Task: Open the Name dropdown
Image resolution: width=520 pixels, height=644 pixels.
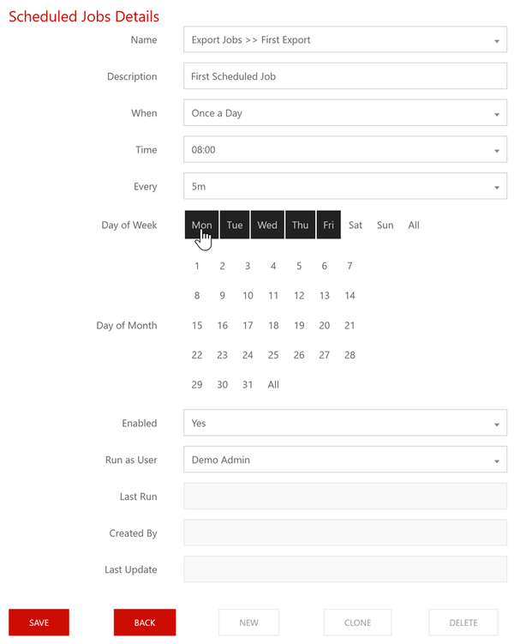Action: pos(344,40)
